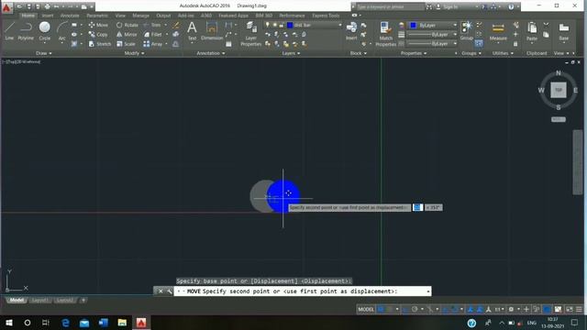Expand the Modify panel
Image resolution: width=587 pixels, height=330 pixels.
pos(135,53)
